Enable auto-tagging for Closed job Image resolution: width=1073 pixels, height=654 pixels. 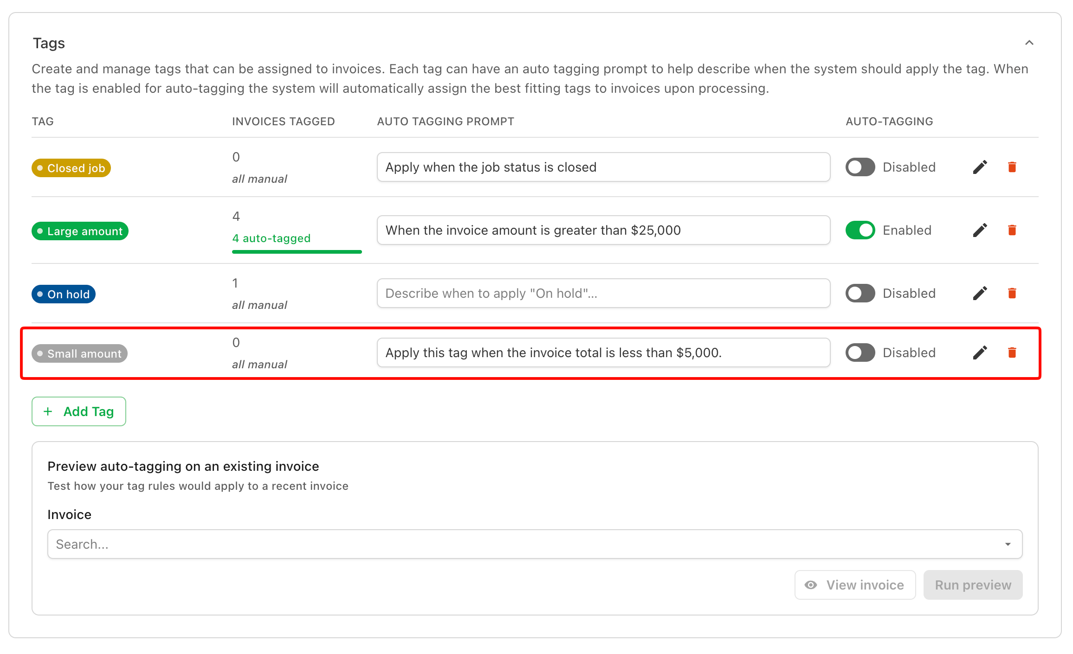(x=860, y=167)
